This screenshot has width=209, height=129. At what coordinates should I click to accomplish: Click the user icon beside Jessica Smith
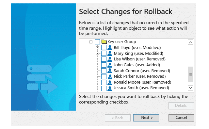point(110,88)
